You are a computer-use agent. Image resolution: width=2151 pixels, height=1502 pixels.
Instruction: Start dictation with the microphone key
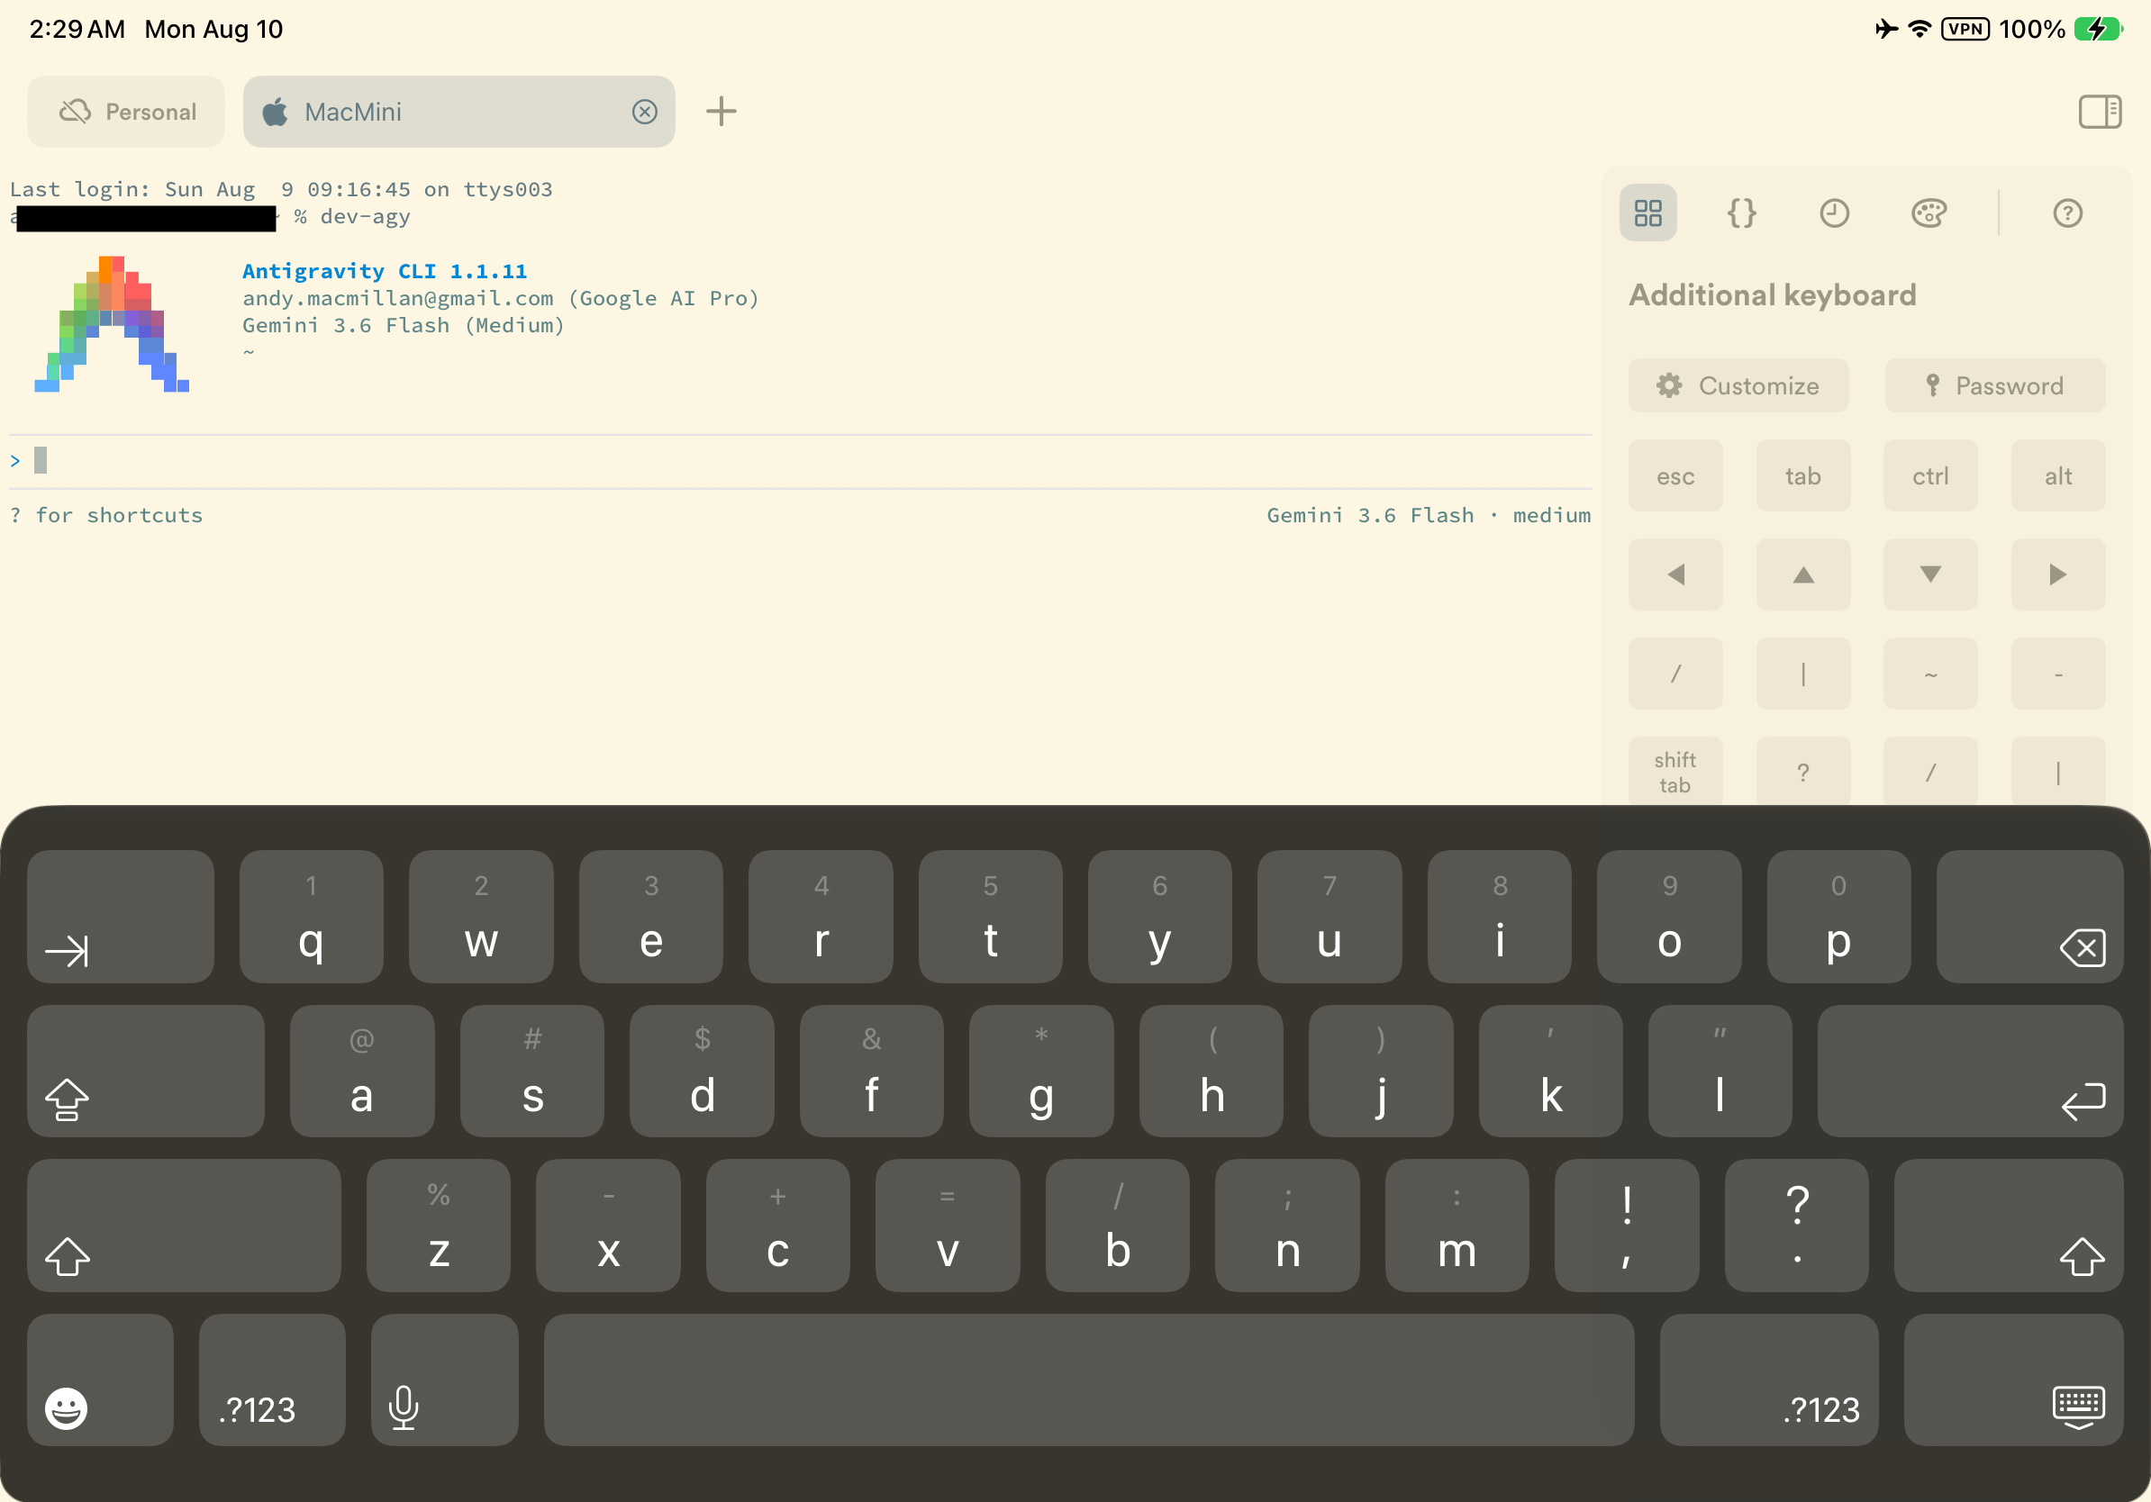(444, 1380)
